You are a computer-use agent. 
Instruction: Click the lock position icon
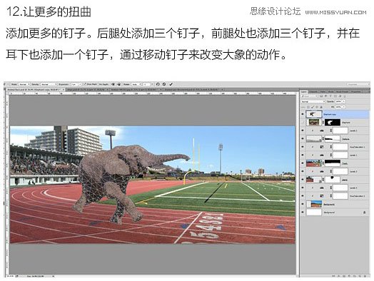[x=317, y=107]
